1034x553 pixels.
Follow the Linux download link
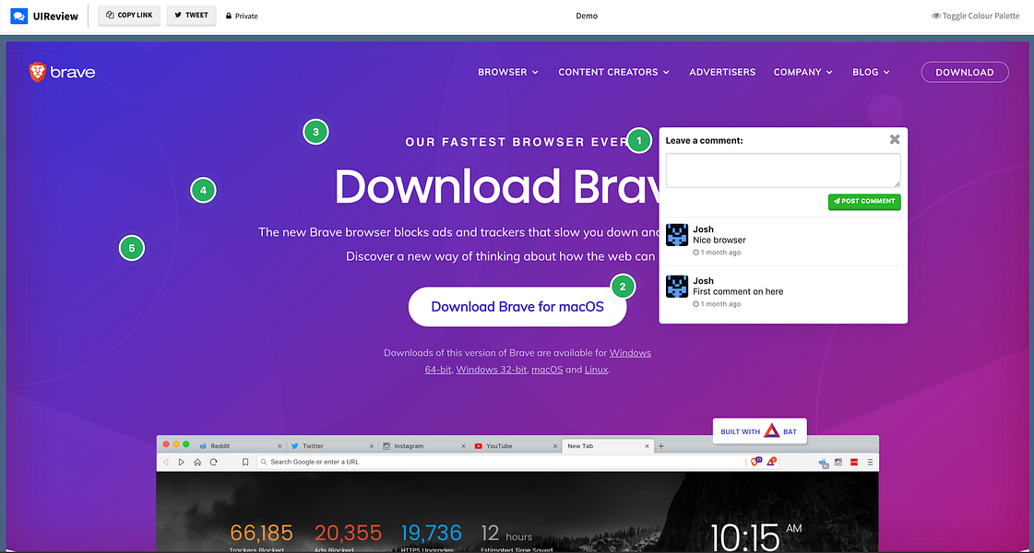(596, 370)
